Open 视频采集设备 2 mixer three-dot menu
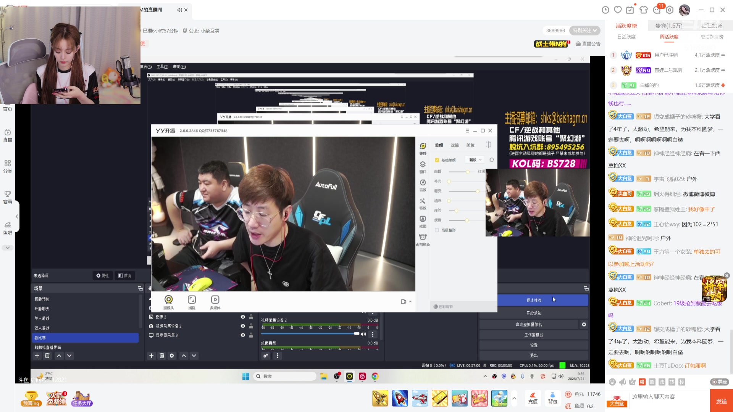The width and height of the screenshot is (733, 412). pyautogui.click(x=373, y=334)
